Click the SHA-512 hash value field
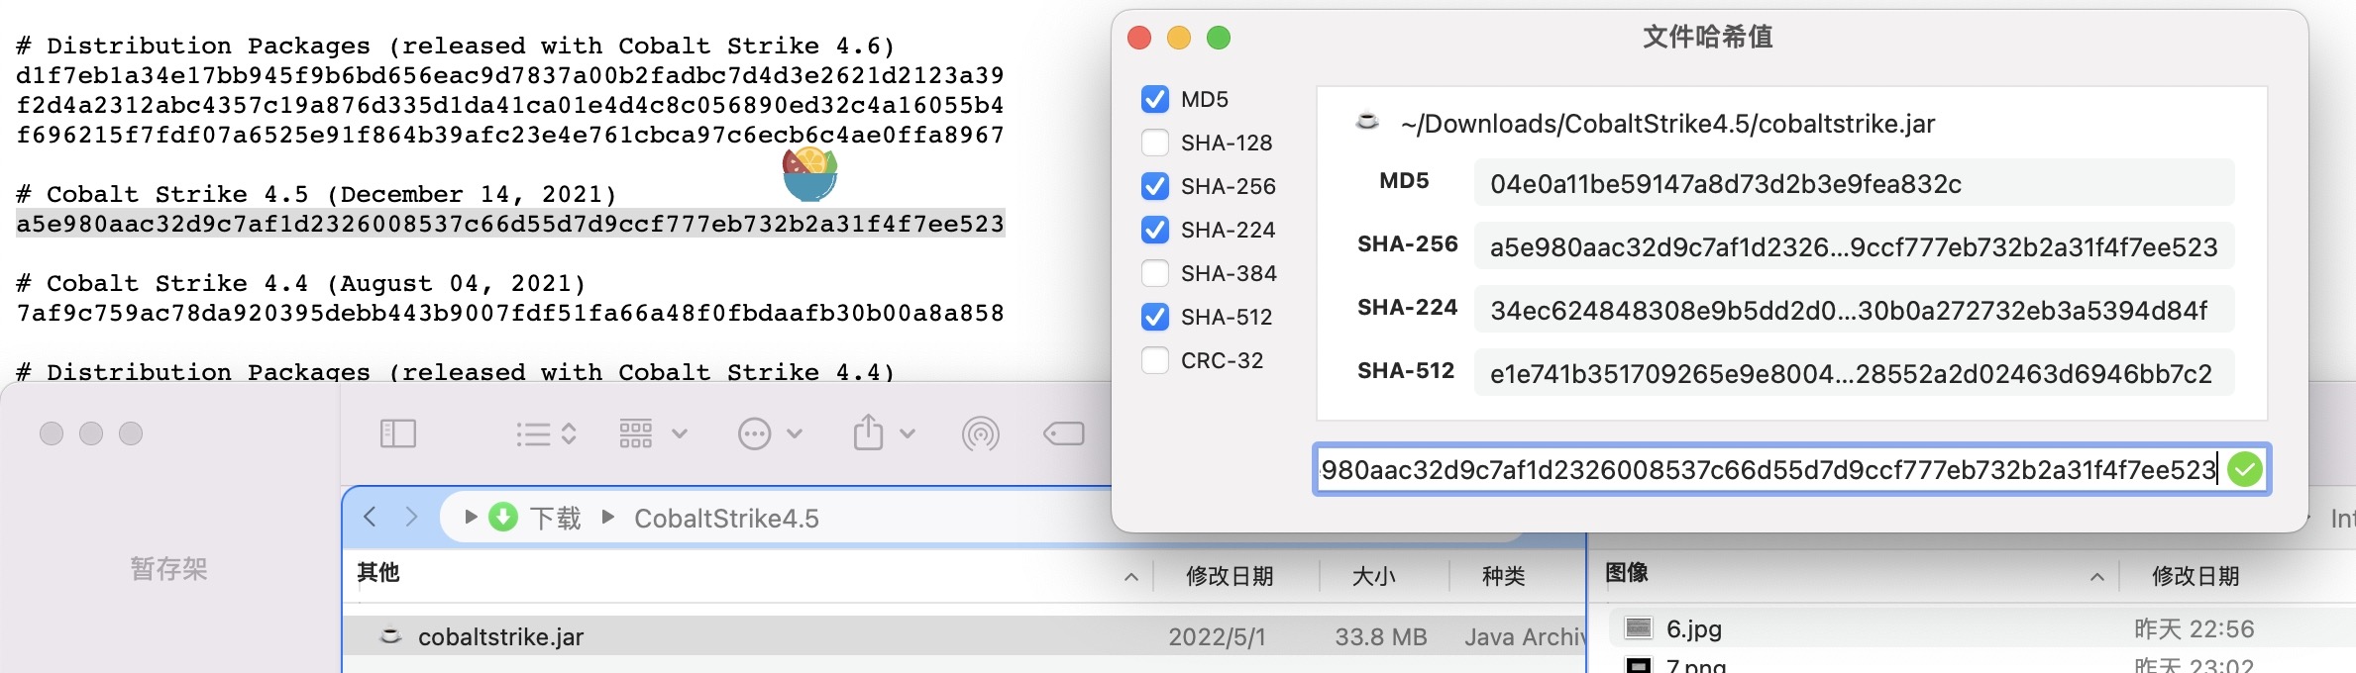Screen dimensions: 2356x673 point(1854,373)
